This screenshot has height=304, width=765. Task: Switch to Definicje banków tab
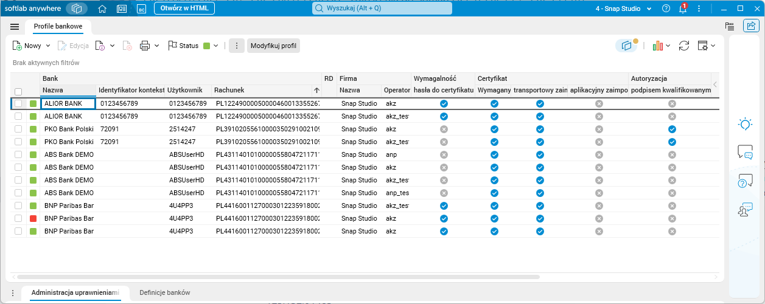click(165, 292)
